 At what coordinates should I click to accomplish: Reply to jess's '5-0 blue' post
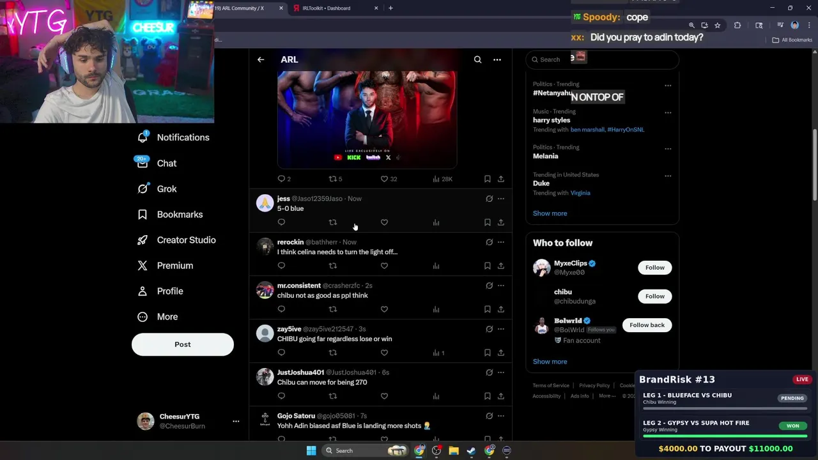click(281, 222)
